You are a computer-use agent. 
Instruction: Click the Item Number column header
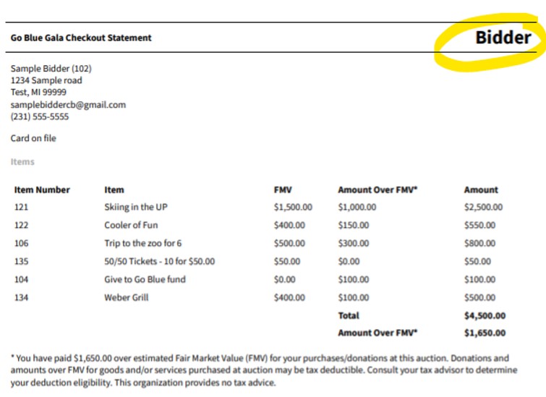pyautogui.click(x=42, y=190)
